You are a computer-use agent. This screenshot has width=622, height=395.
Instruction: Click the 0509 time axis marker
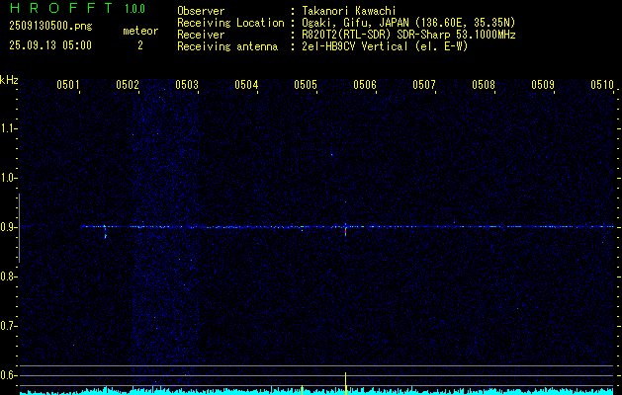(543, 84)
